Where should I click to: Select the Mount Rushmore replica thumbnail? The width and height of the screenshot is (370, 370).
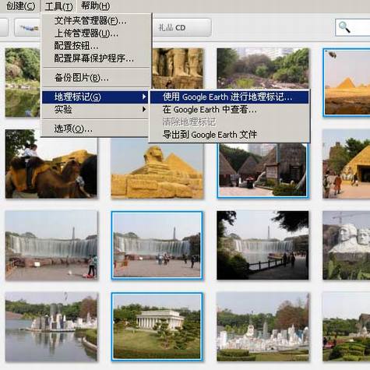click(347, 245)
